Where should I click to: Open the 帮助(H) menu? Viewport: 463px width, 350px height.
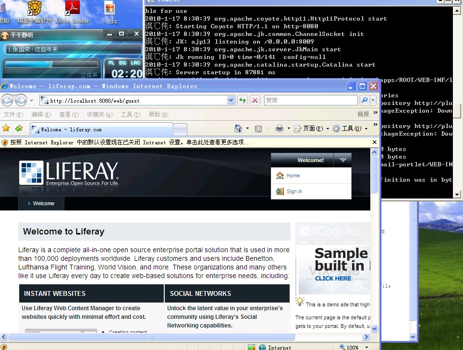pyautogui.click(x=158, y=115)
